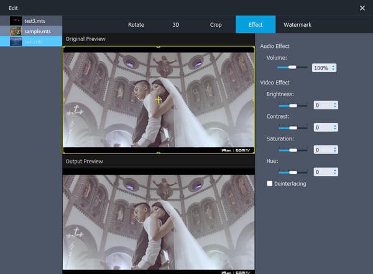The width and height of the screenshot is (373, 274).
Task: Select test3.mts in the file list
Action: click(31, 21)
